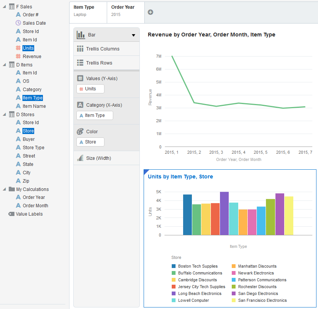Add a new filter with the plus icon
Screen dimensions: 318x309
[x=150, y=12]
